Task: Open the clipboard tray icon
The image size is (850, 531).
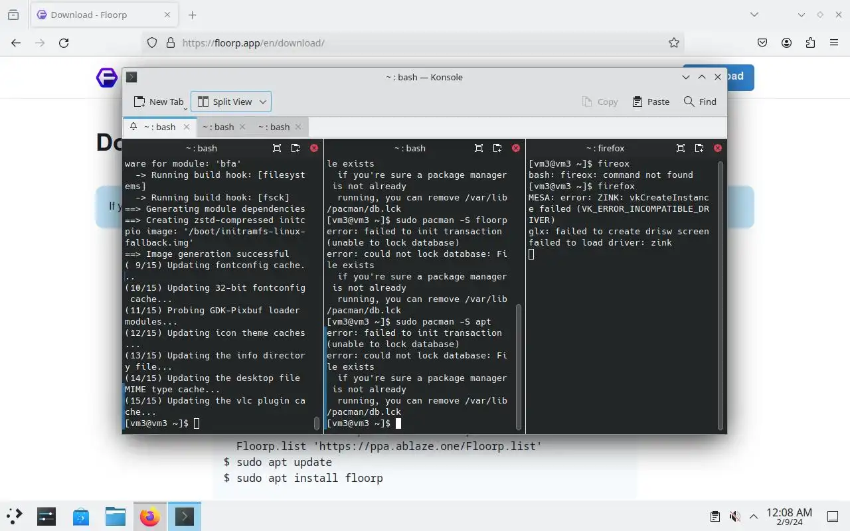Action: click(x=715, y=516)
